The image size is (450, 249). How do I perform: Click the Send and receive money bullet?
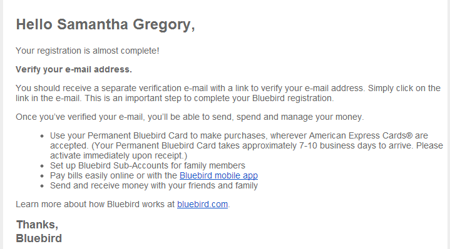(x=154, y=185)
